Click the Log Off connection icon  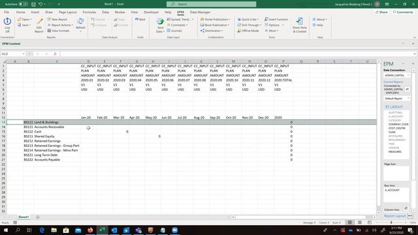7,25
